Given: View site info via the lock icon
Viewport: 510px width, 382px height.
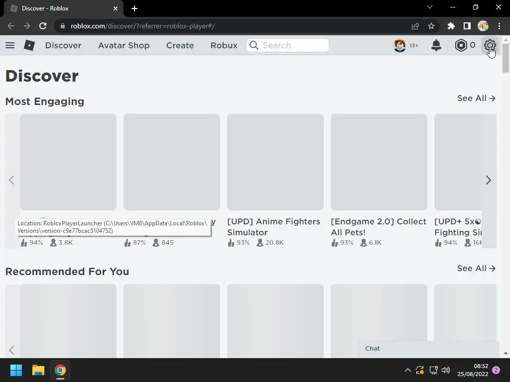Looking at the screenshot, I should 63,26.
